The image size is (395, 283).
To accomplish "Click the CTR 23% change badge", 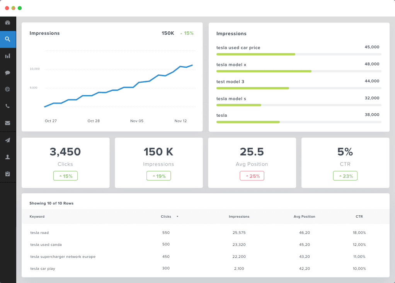I will point(345,176).
